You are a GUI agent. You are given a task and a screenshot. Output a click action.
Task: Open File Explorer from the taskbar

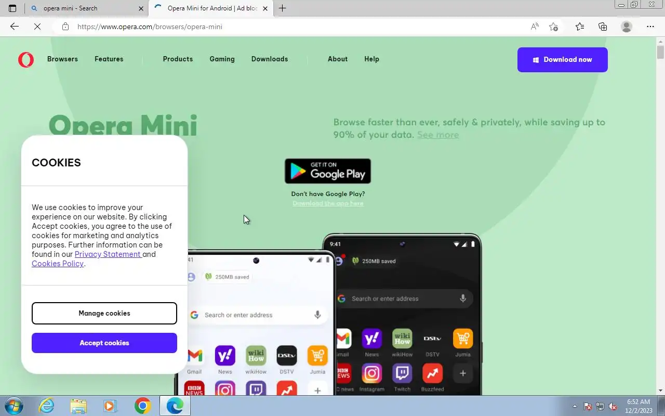pos(78,406)
